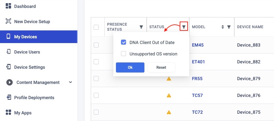Check Unsupported OS version option

click(124, 54)
